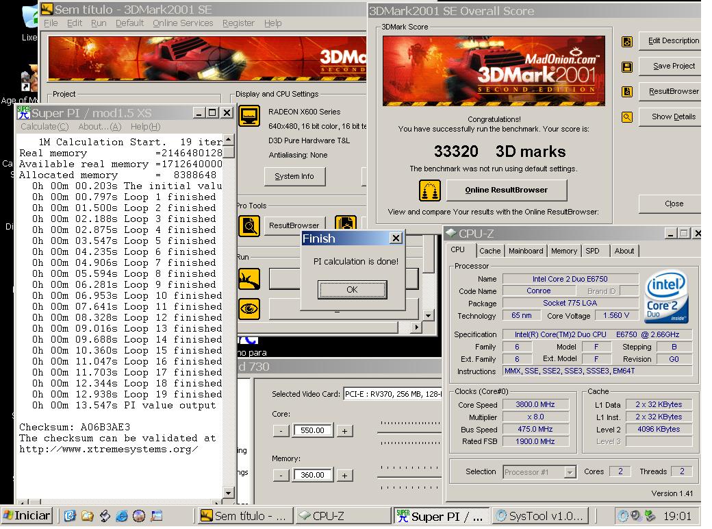Image resolution: width=712 pixels, height=529 pixels.
Task: Switch to the Memory tab in CPU-Z
Action: click(x=564, y=251)
